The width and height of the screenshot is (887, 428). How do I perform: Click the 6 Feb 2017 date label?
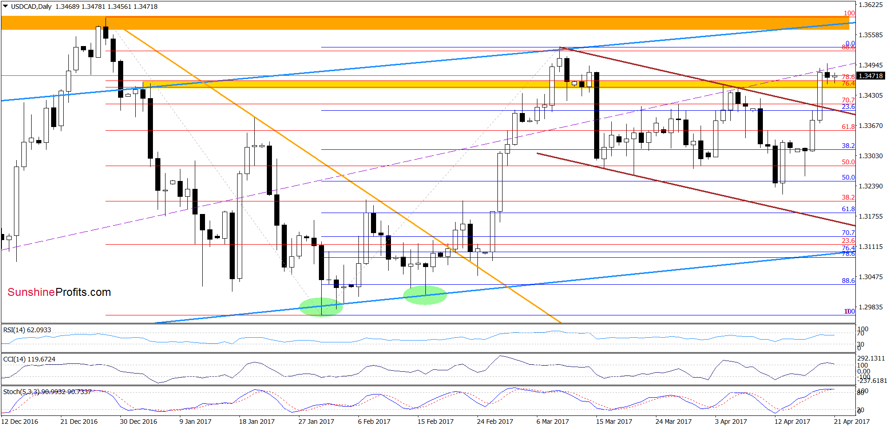coord(374,421)
